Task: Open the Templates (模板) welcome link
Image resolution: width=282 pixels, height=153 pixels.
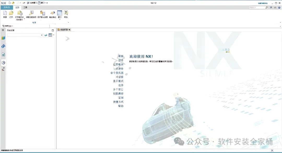Action: [121, 56]
